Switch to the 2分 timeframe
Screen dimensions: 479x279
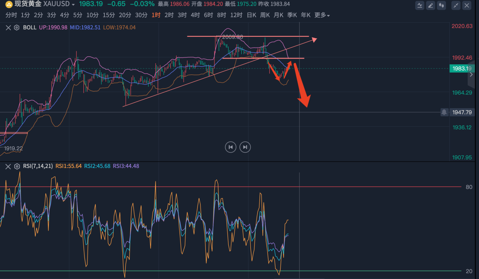tap(38, 15)
